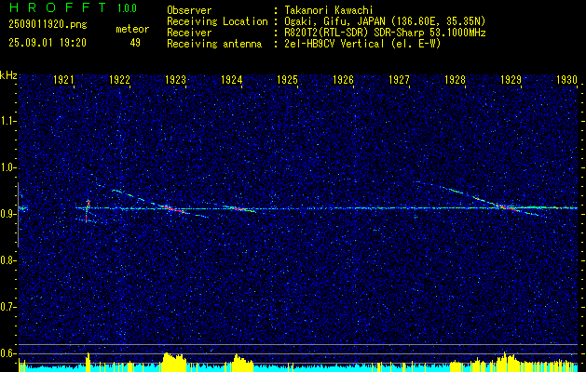Click the gray vertical bar beside 0.9 label

pyautogui.click(x=18, y=215)
